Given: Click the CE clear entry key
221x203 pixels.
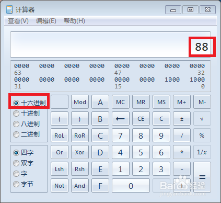Looking at the screenshot, I should coord(141,119).
